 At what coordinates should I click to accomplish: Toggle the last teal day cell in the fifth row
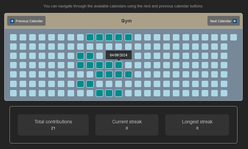[128, 74]
